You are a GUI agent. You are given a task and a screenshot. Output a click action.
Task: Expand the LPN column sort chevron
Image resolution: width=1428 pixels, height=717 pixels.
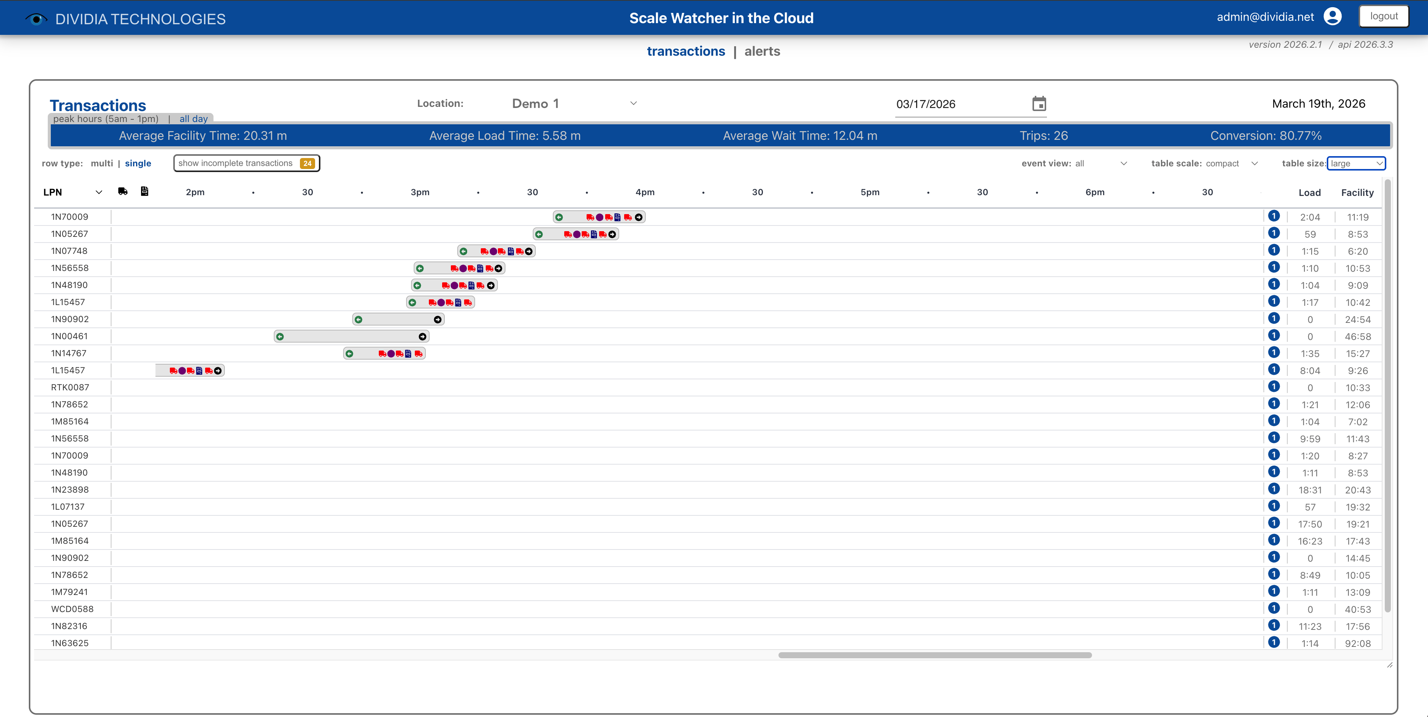tap(99, 192)
